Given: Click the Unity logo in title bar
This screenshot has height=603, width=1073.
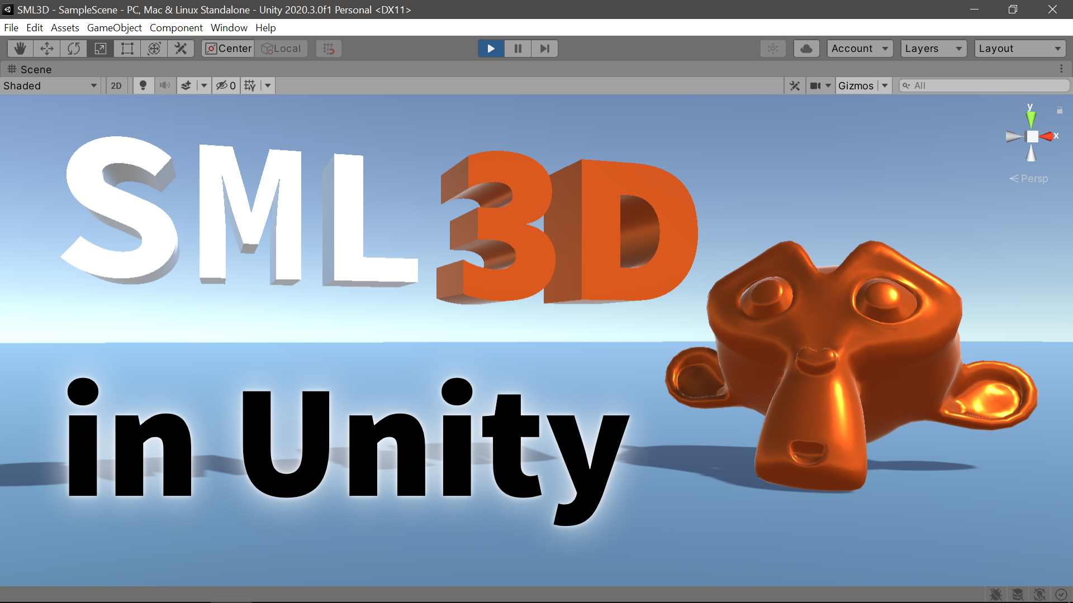Looking at the screenshot, I should point(8,9).
